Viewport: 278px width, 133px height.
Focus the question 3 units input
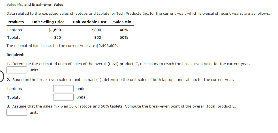17,112
